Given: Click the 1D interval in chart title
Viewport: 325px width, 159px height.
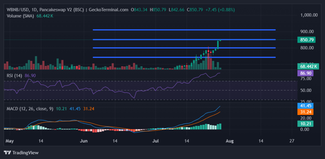Looking at the screenshot, I should click(x=35, y=10).
